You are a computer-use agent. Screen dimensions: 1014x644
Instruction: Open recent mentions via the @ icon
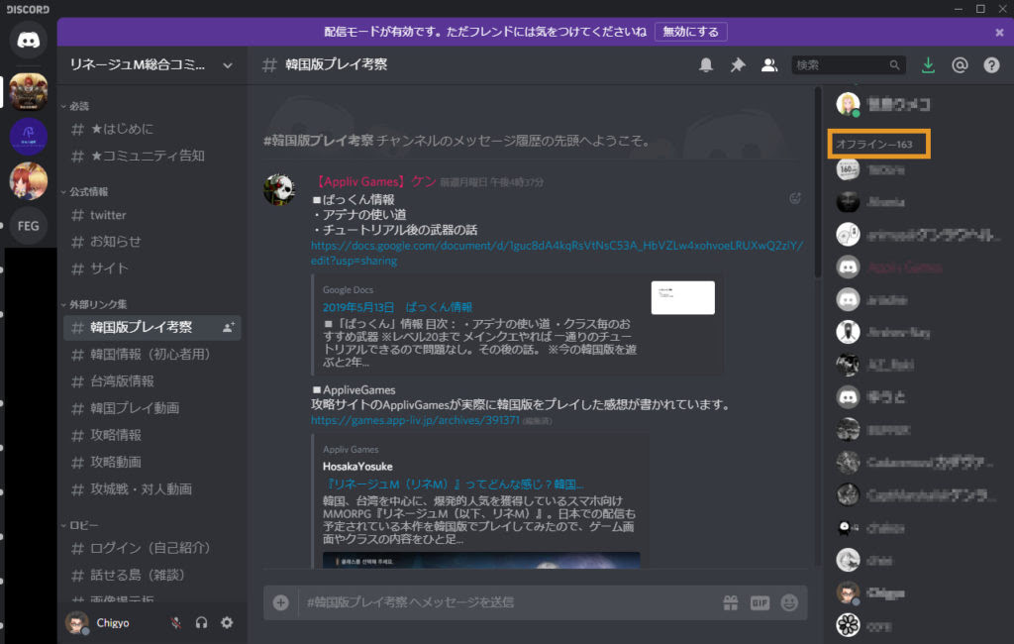click(x=959, y=63)
